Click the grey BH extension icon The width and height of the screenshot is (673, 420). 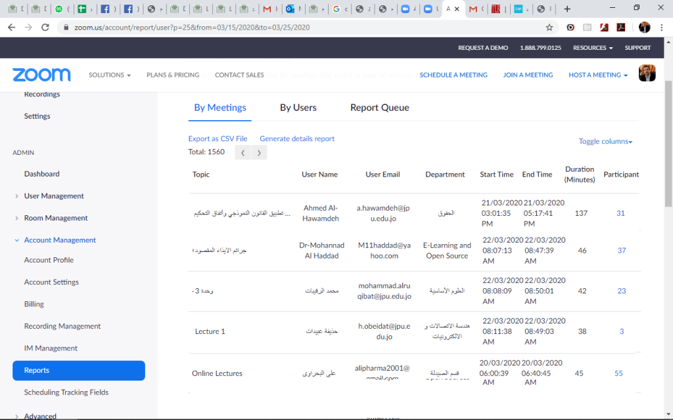[x=587, y=28]
